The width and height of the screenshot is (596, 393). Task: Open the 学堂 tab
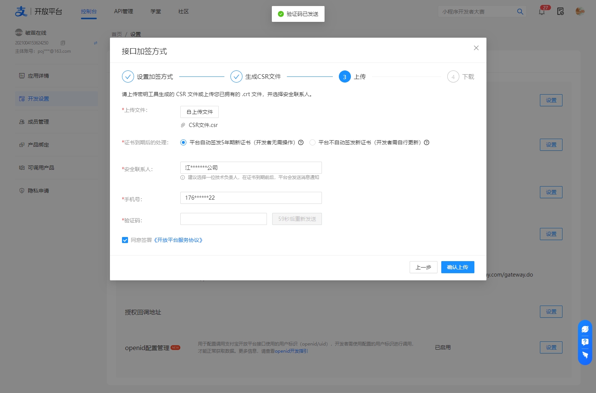coord(156,11)
